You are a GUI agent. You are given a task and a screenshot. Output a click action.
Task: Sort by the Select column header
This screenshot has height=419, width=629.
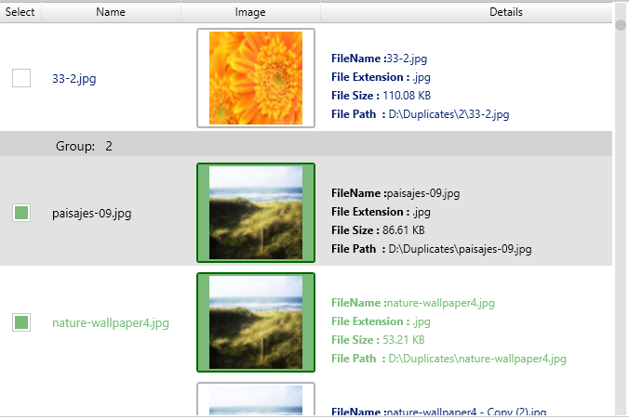coord(20,12)
